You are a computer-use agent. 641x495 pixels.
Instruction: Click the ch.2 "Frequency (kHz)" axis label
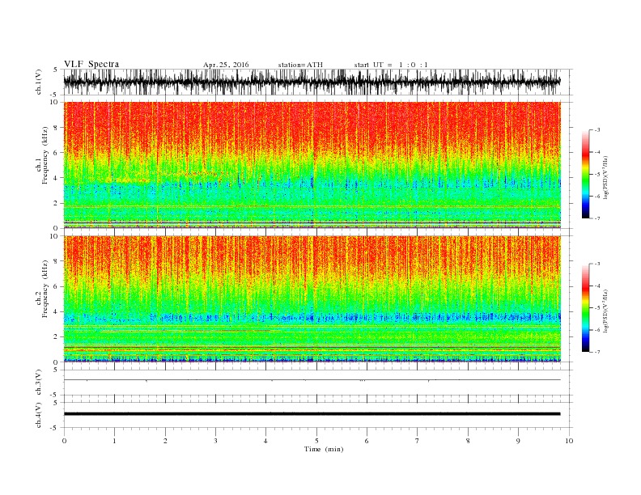point(45,290)
